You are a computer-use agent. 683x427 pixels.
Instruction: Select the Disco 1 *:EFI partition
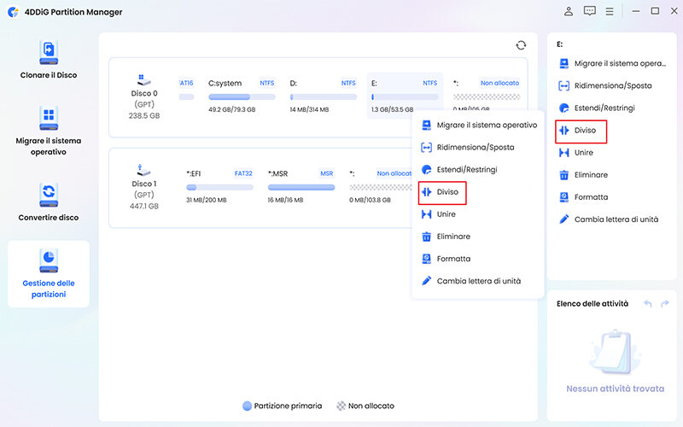click(219, 185)
